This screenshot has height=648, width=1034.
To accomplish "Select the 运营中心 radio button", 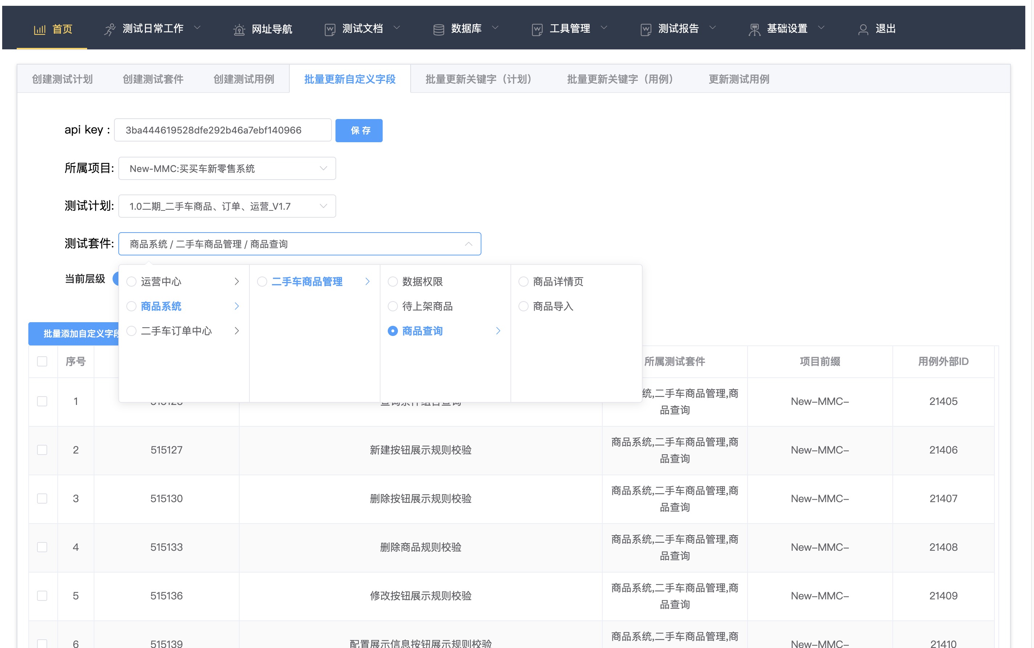I will tap(132, 282).
